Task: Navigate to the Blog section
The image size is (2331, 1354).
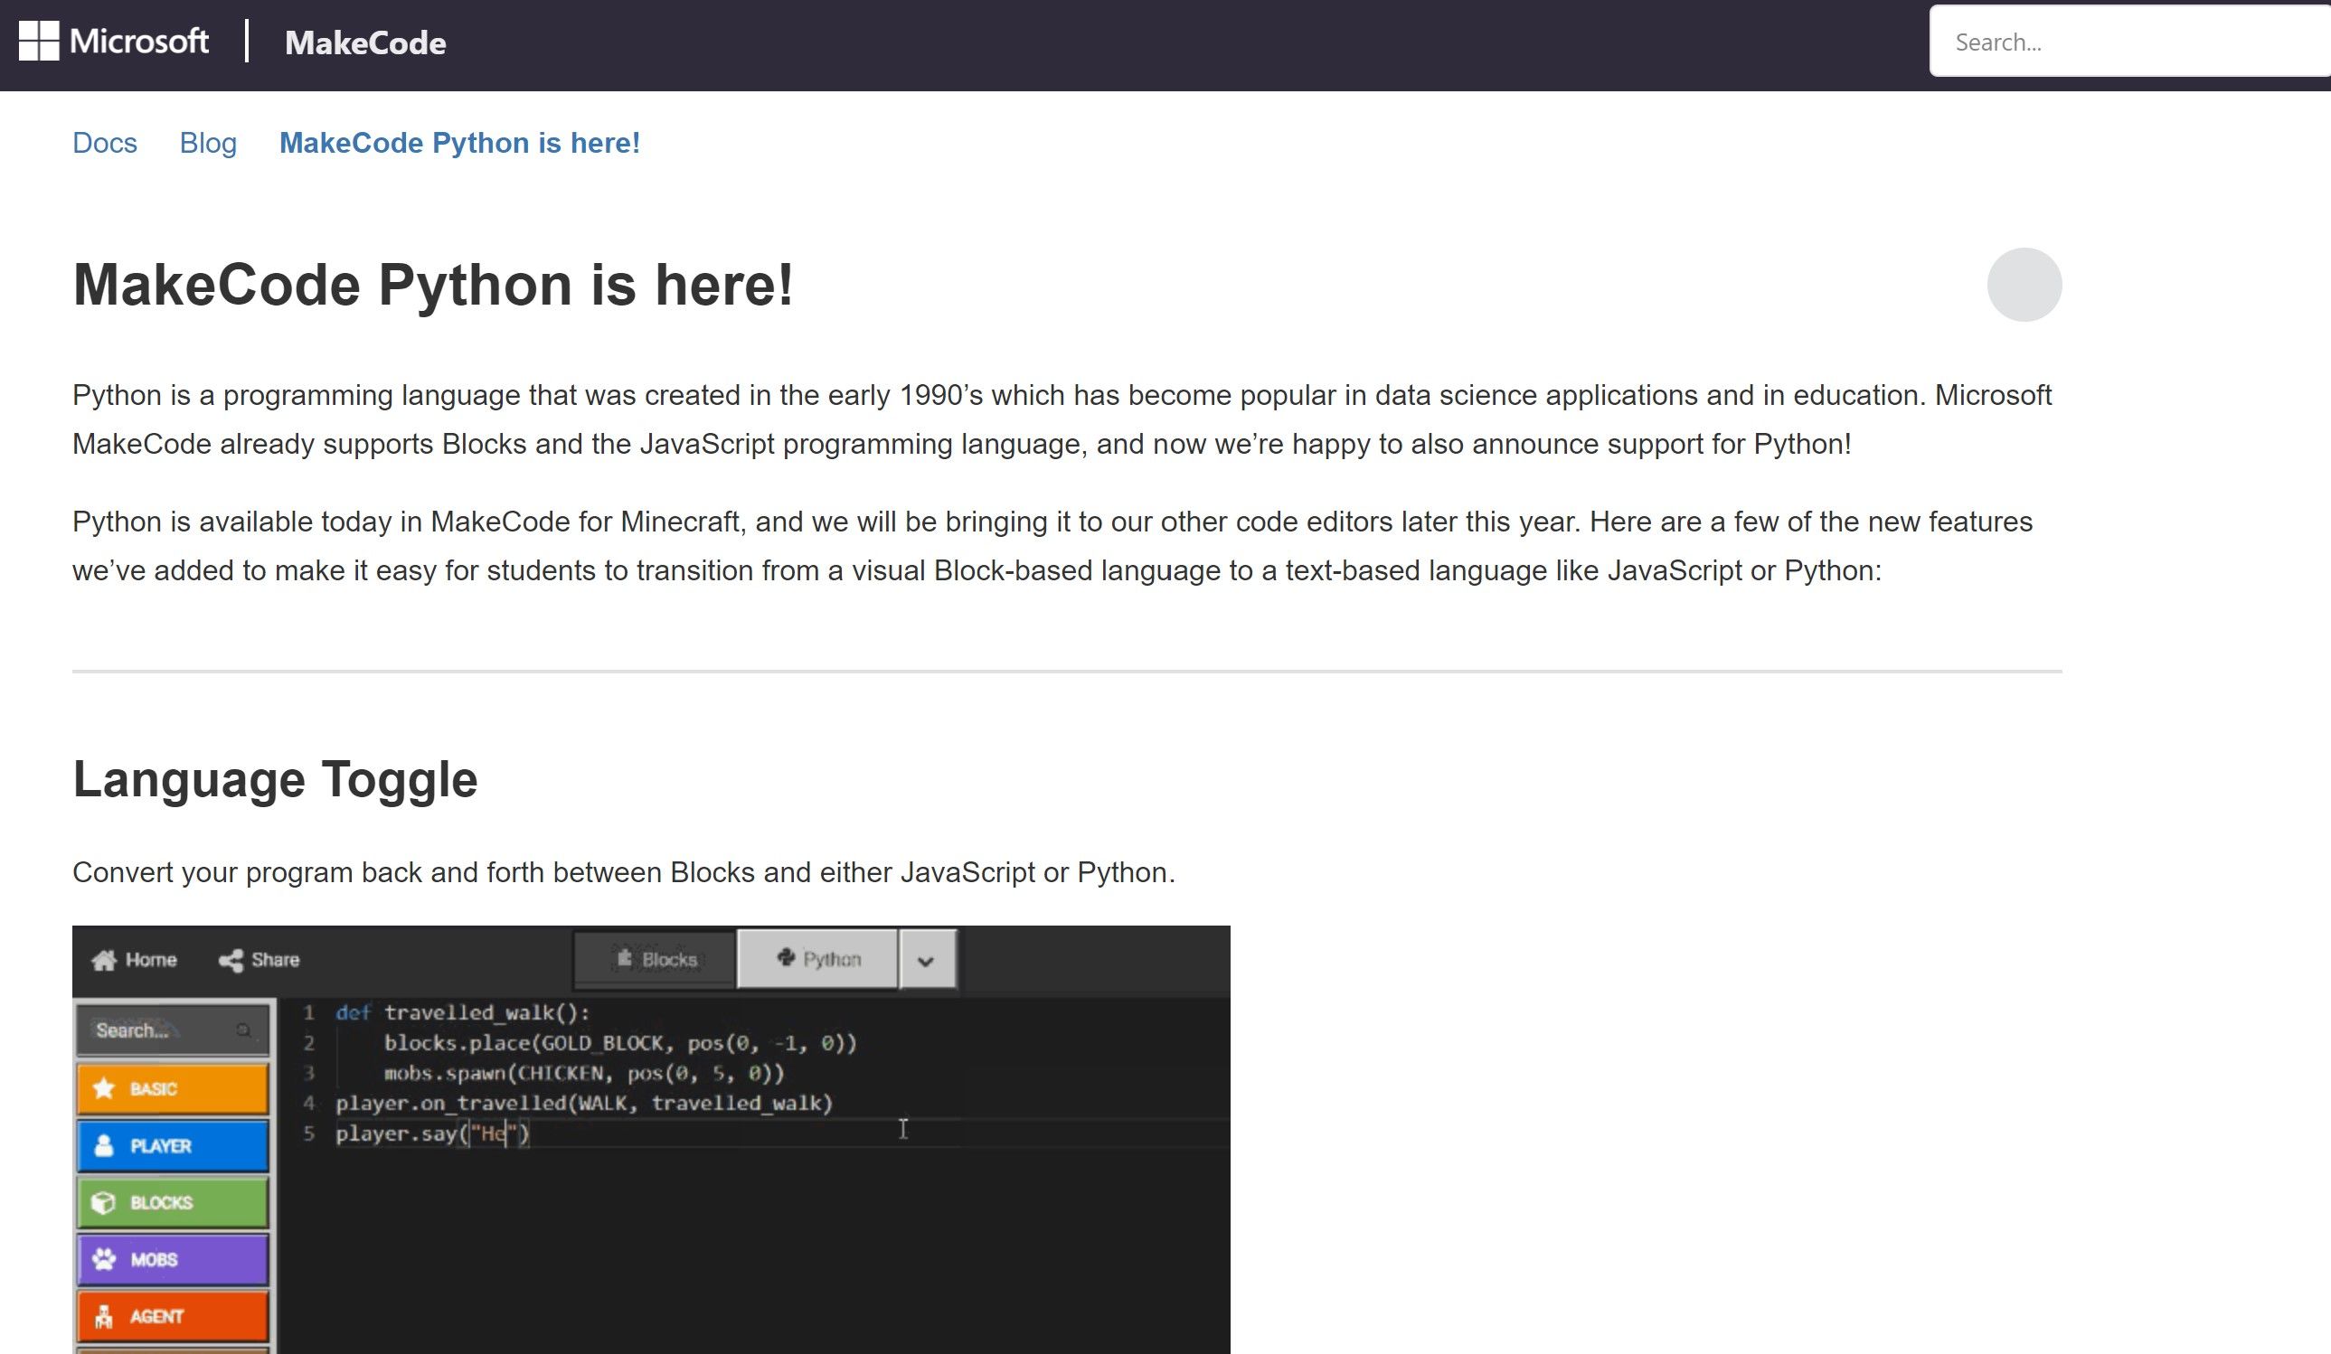Action: (x=207, y=143)
